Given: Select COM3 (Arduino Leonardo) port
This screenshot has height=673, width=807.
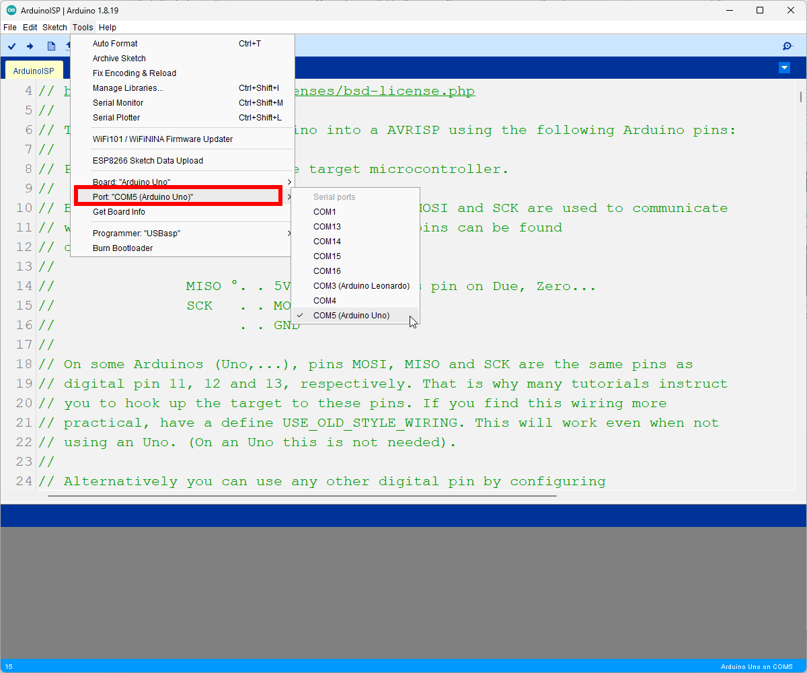Looking at the screenshot, I should [x=361, y=285].
